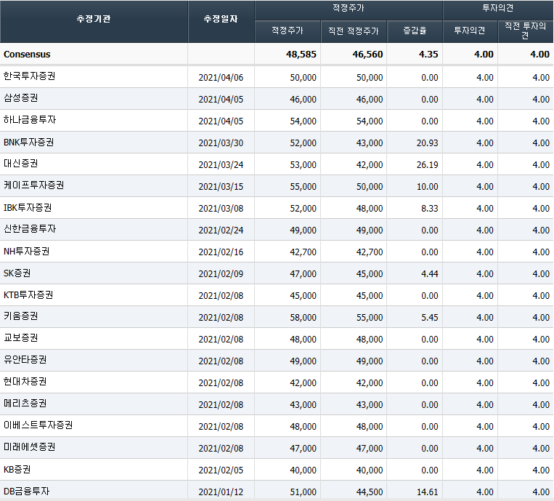Click date 2021/03/08
Image resolution: width=554 pixels, height=501 pixels.
(x=221, y=209)
